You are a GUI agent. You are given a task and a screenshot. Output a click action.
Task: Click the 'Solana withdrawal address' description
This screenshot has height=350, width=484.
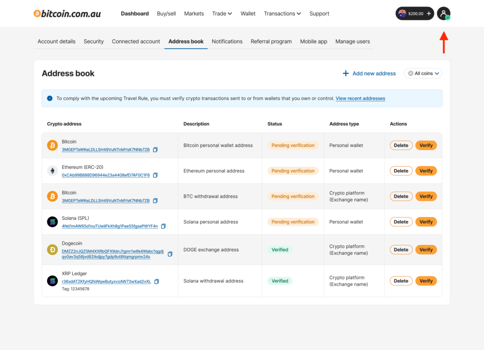point(213,281)
